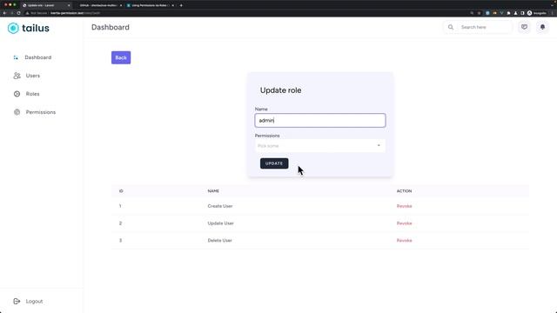Open Roles in the sidebar
The height and width of the screenshot is (313, 557).
[32, 94]
